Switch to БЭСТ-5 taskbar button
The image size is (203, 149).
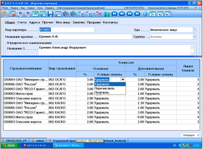pos(37,146)
